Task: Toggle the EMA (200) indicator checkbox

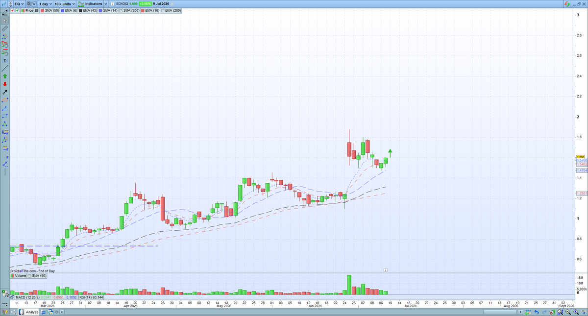Action: [x=163, y=10]
